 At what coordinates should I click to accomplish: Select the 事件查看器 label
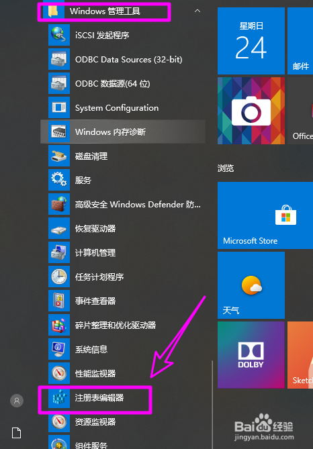click(95, 301)
